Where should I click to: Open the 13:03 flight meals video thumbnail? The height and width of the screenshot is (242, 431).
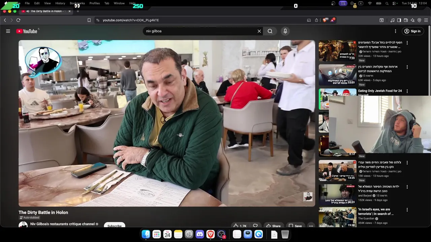(337, 75)
